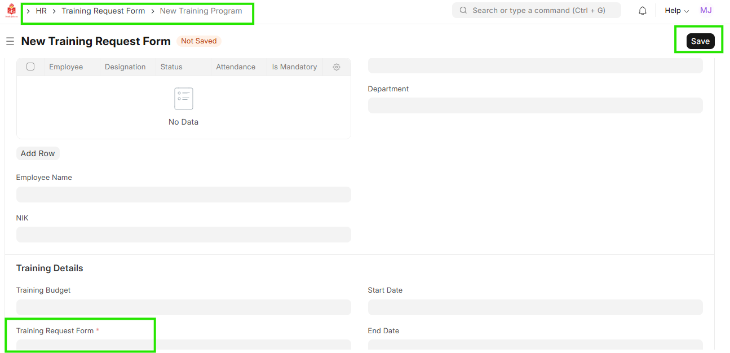Focus the search or command bar
Image resolution: width=730 pixels, height=353 pixels.
click(x=538, y=11)
